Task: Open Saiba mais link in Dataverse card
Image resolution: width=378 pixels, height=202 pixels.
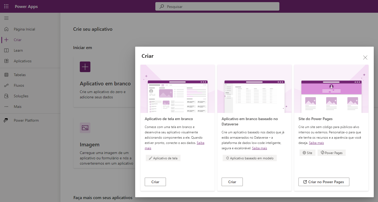Action: 260,148
